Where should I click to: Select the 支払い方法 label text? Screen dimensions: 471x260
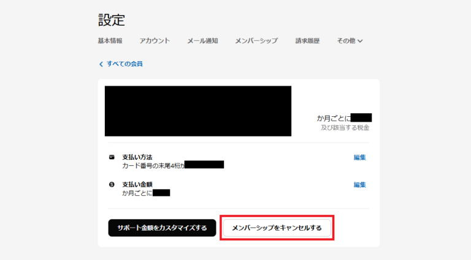(x=137, y=157)
